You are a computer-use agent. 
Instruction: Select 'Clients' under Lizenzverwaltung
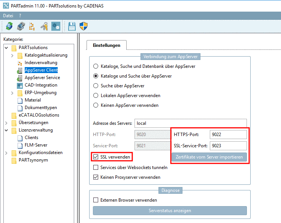click(31, 138)
